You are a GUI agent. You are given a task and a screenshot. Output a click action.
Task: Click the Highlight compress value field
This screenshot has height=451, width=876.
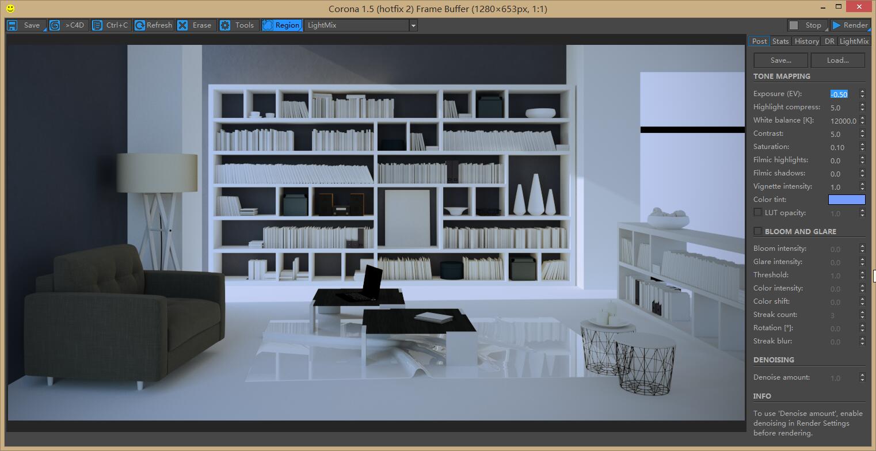843,108
